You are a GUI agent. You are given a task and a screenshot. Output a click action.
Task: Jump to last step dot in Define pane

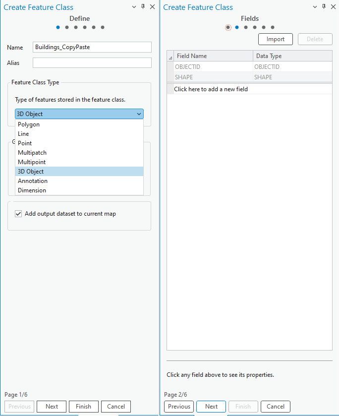[x=103, y=27]
